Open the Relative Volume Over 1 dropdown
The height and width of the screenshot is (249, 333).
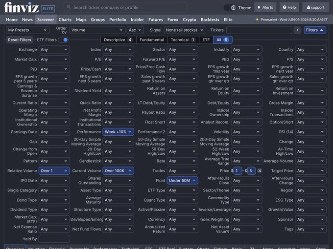54,171
